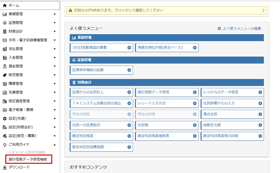Image resolution: width=280 pixels, height=173 pixels.
Task: Select ペポルインボイス等送信機能 submenu item
Action: [x=27, y=153]
